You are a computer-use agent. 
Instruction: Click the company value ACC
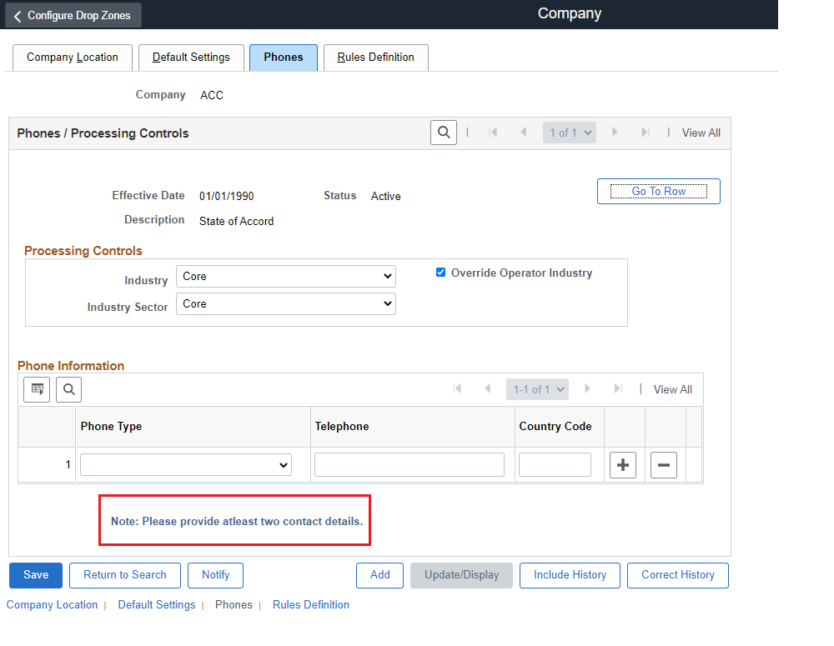pos(212,95)
